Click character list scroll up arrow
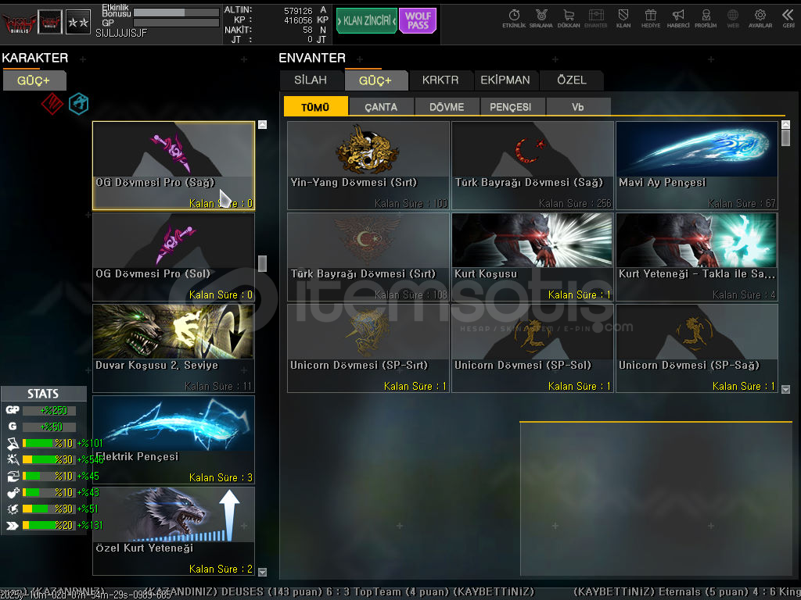 pyautogui.click(x=263, y=124)
